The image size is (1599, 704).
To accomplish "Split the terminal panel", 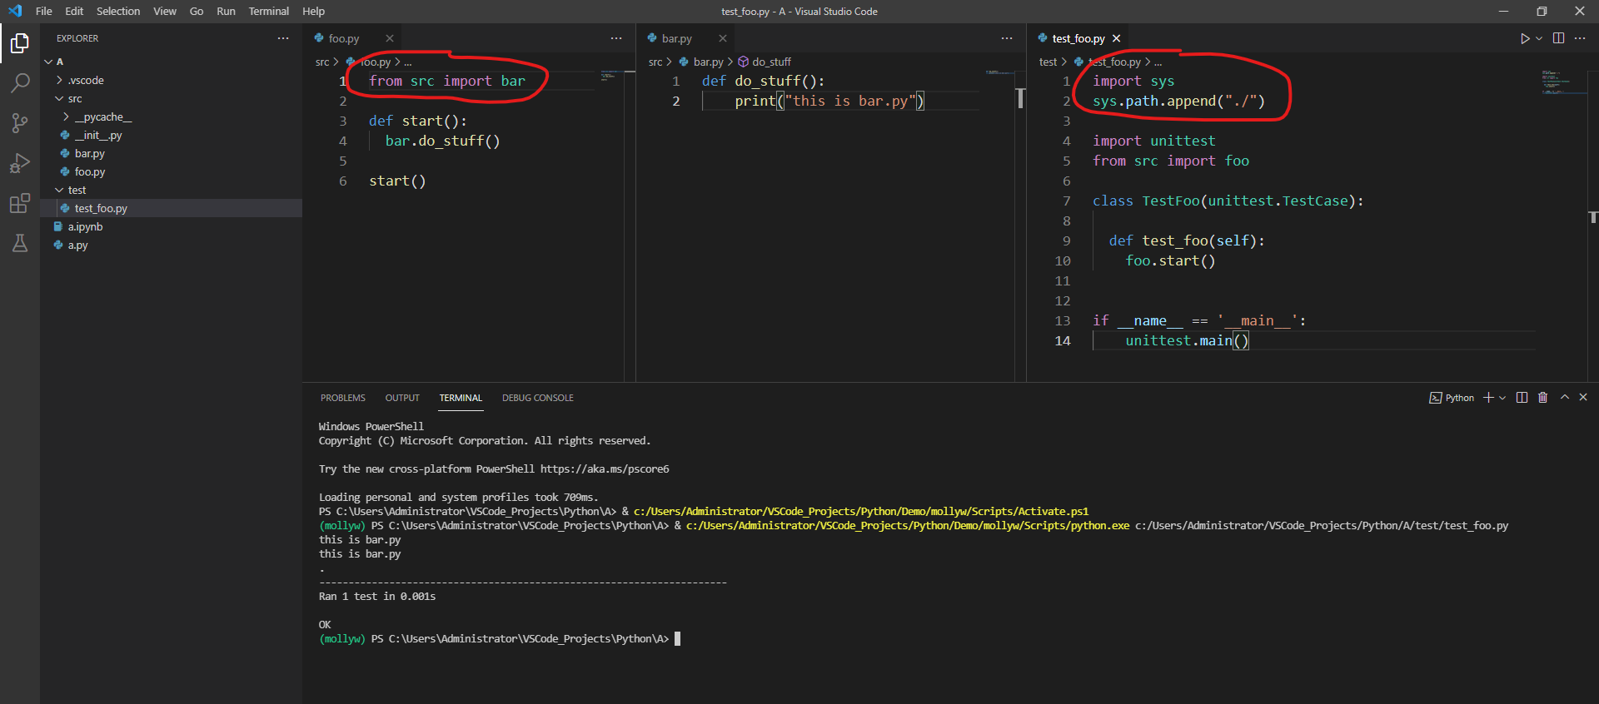I will 1522,398.
